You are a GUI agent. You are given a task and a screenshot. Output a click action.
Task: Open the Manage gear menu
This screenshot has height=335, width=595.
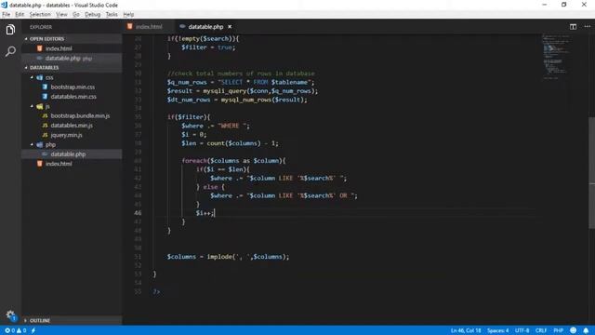[10, 315]
